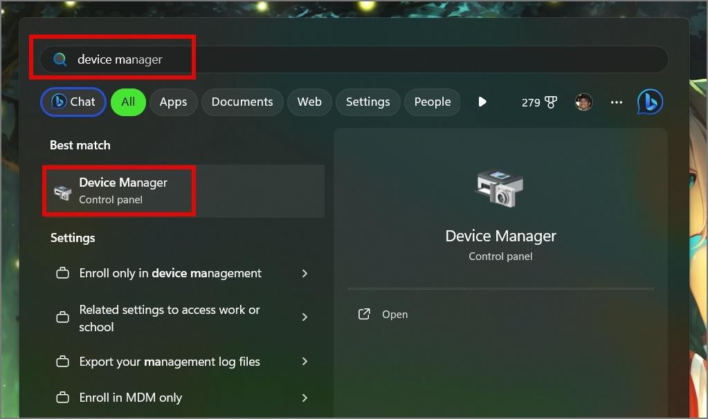Click the Device Manager result's printer-camera icon
The image size is (708, 419).
(63, 193)
